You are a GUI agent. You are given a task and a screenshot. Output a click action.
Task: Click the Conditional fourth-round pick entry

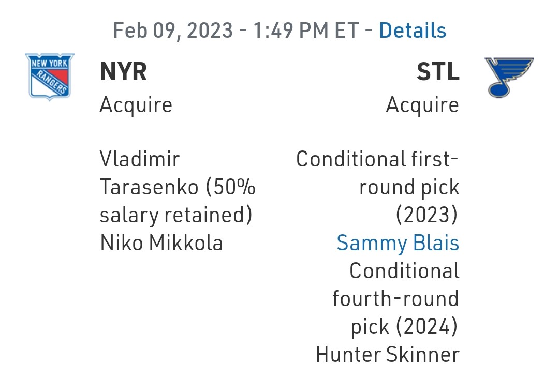pos(396,299)
